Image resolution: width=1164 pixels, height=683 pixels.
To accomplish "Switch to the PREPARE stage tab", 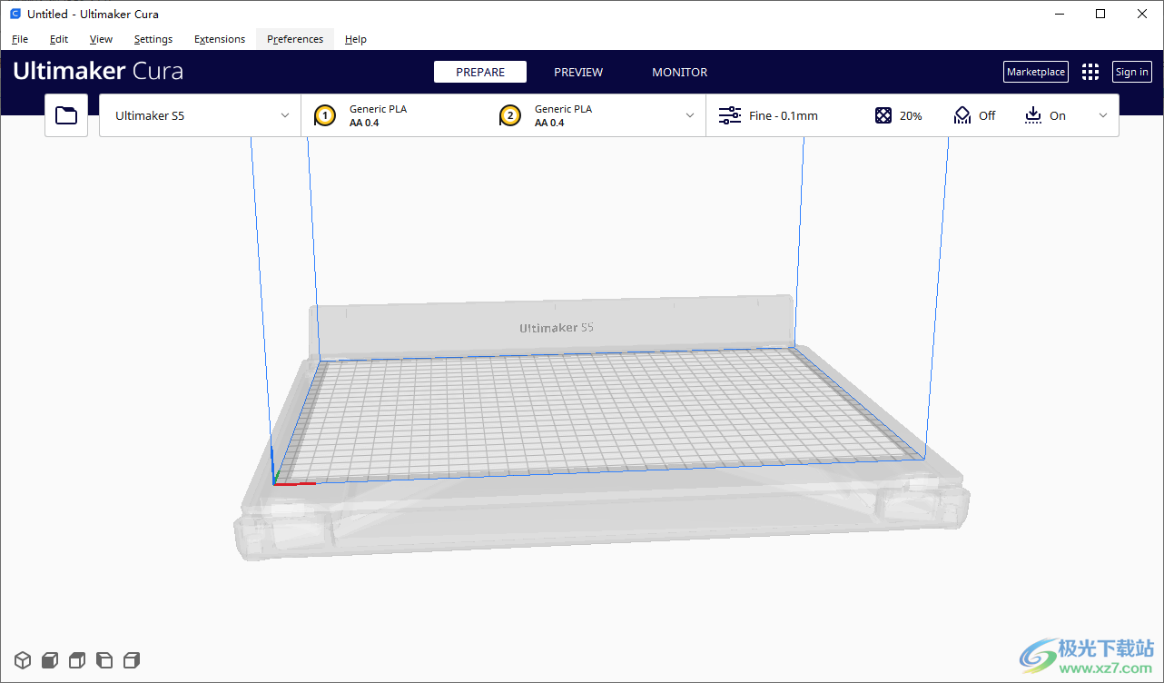I will pyautogui.click(x=480, y=72).
